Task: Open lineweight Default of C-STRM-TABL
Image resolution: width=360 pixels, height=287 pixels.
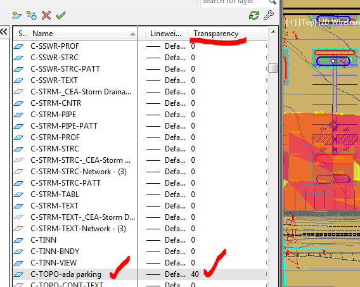Action: (166, 195)
